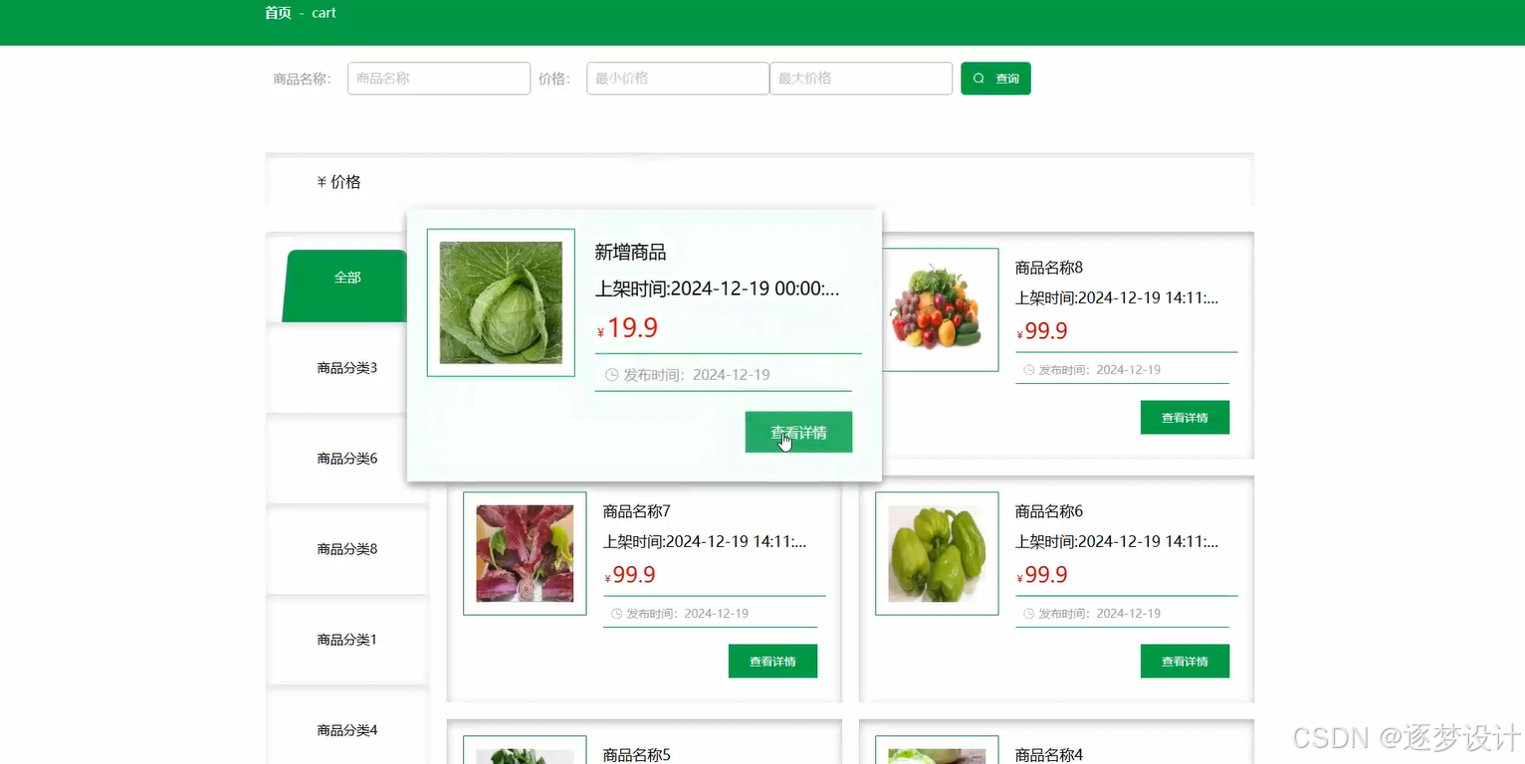Click 查看详情 on the 商品名称8 card
This screenshot has height=764, width=1525.
click(1185, 417)
